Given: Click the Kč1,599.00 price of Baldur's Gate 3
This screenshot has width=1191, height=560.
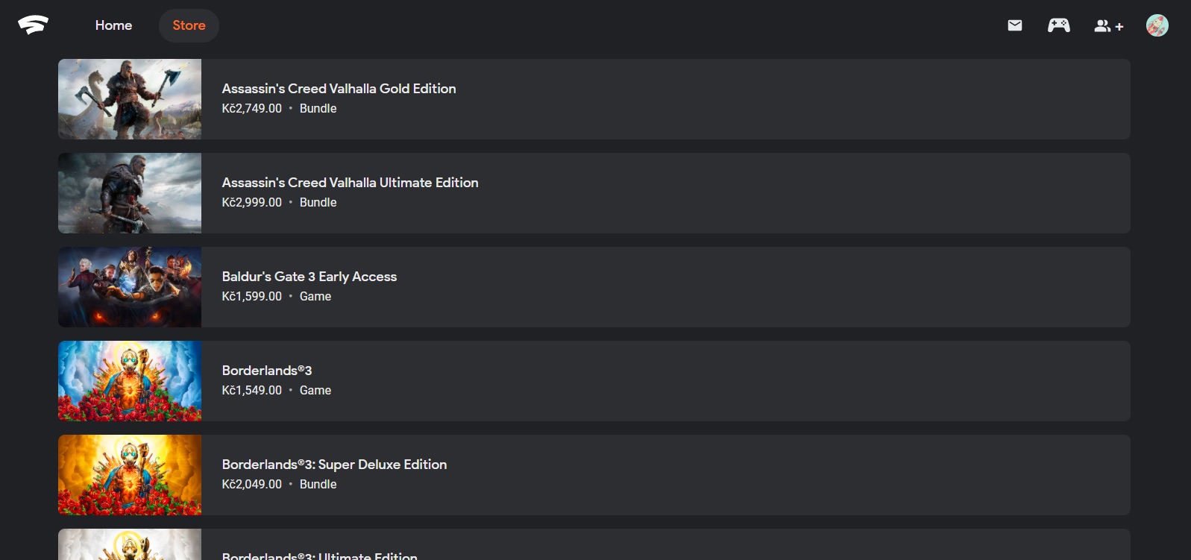Looking at the screenshot, I should 251,297.
